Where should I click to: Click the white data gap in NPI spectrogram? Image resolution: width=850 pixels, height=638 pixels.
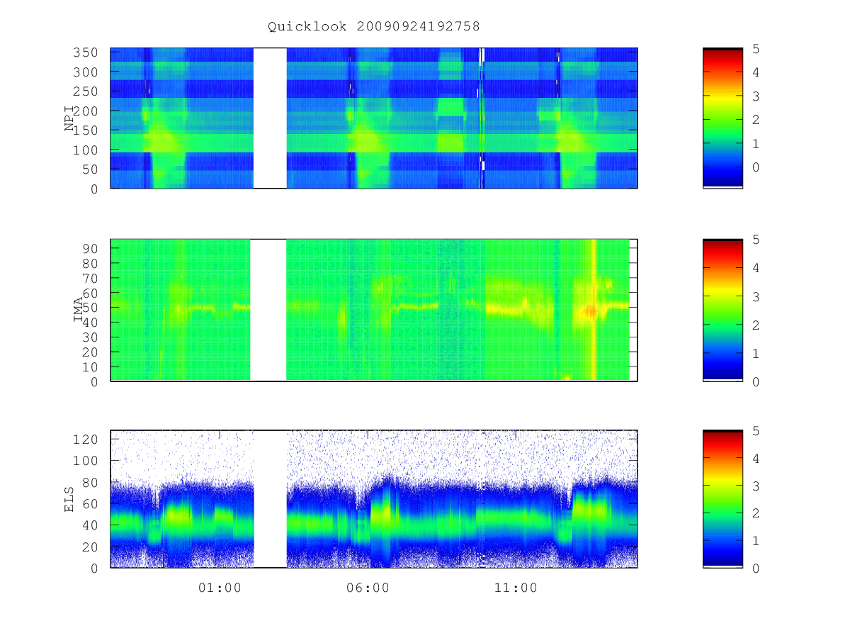(270, 118)
